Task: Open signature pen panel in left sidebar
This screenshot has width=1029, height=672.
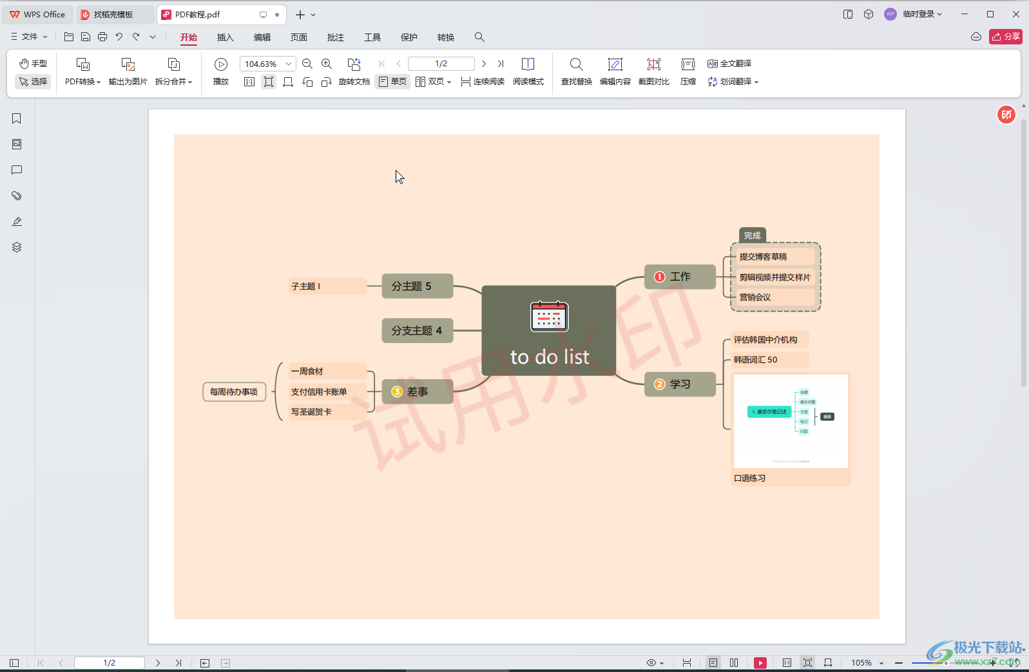Action: 17,221
